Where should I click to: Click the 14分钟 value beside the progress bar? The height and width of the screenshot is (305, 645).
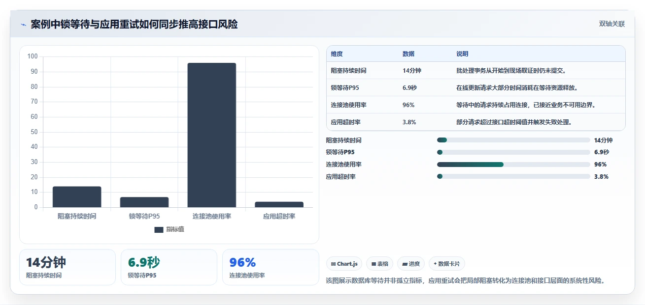coord(603,140)
